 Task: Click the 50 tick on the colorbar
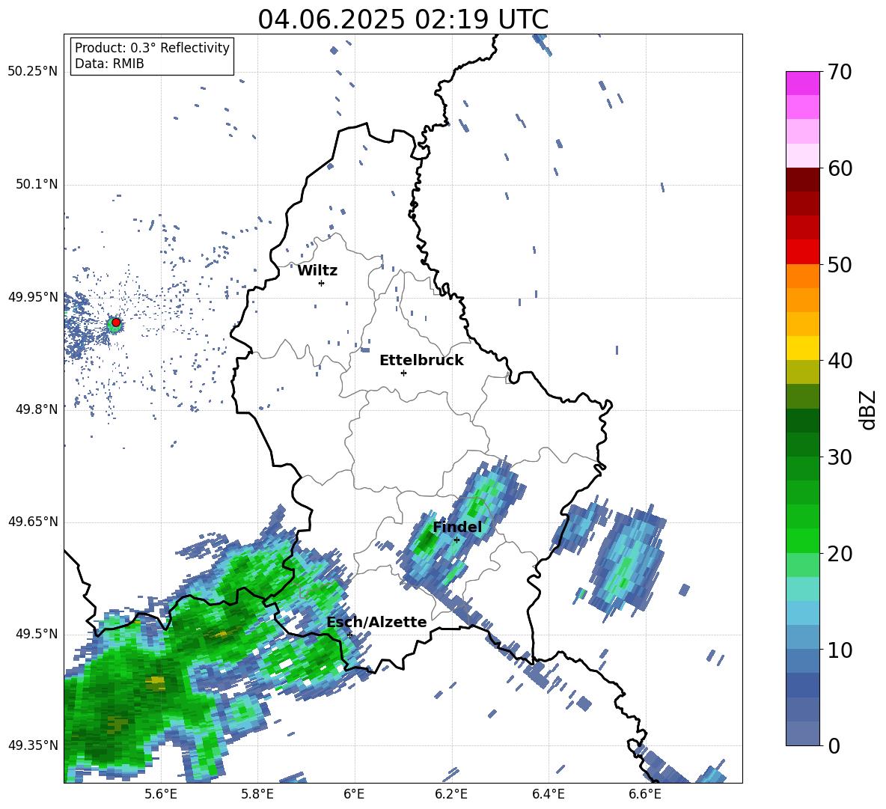(x=839, y=264)
